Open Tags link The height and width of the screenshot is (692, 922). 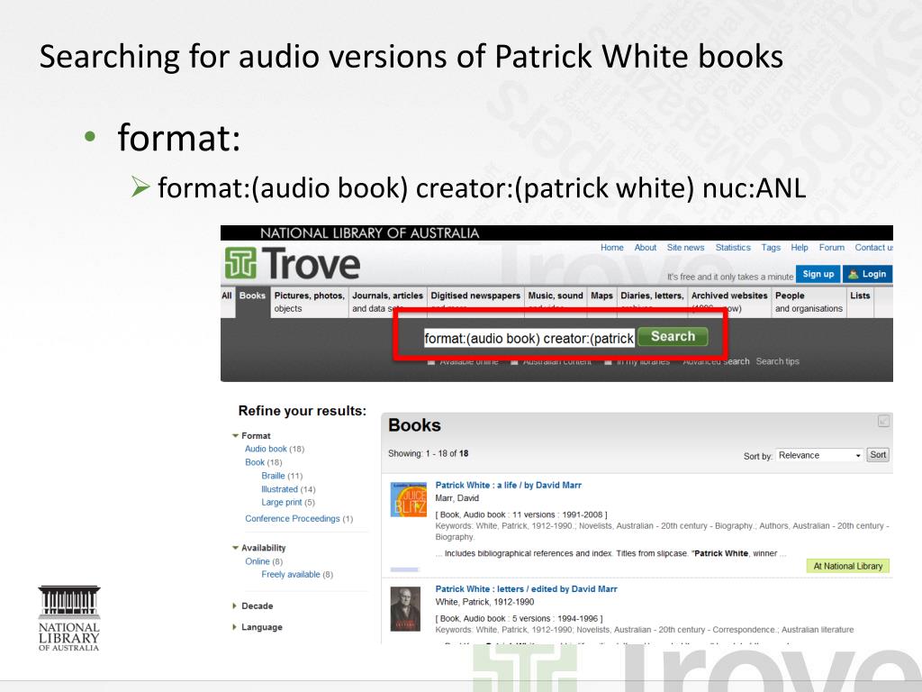point(771,248)
